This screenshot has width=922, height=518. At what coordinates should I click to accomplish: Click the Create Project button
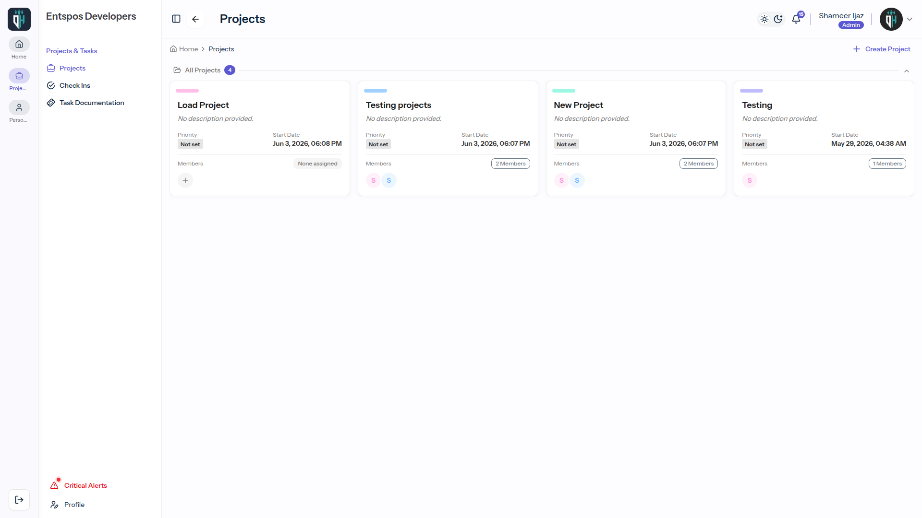[882, 49]
